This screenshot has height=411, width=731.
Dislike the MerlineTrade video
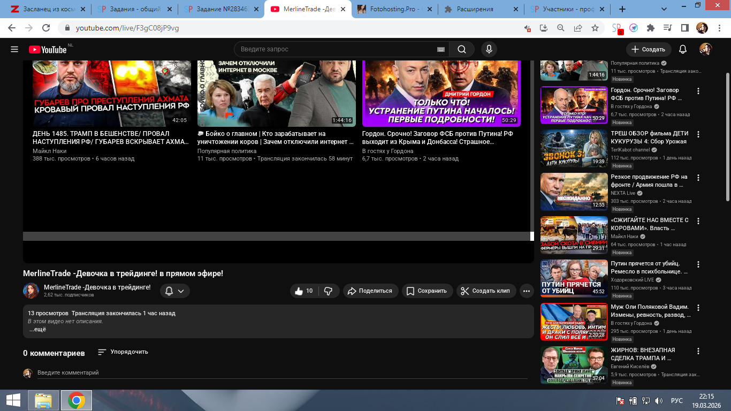pos(329,291)
